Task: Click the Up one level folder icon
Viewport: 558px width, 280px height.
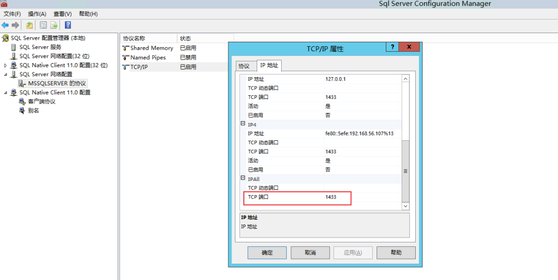Action: point(29,25)
